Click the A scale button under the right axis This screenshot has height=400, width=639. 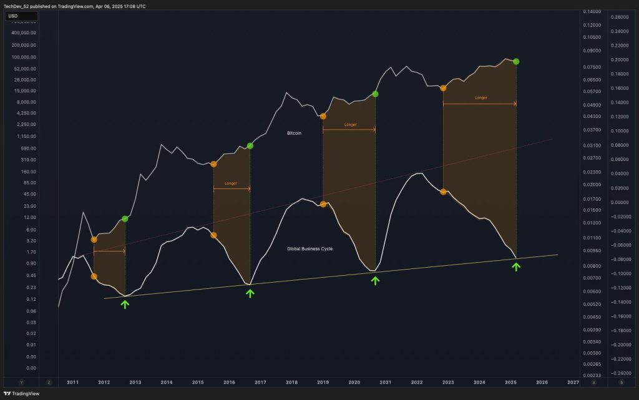click(594, 383)
